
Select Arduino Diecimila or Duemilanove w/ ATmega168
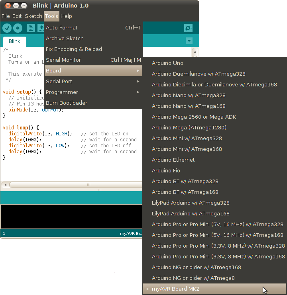[x=215, y=84]
